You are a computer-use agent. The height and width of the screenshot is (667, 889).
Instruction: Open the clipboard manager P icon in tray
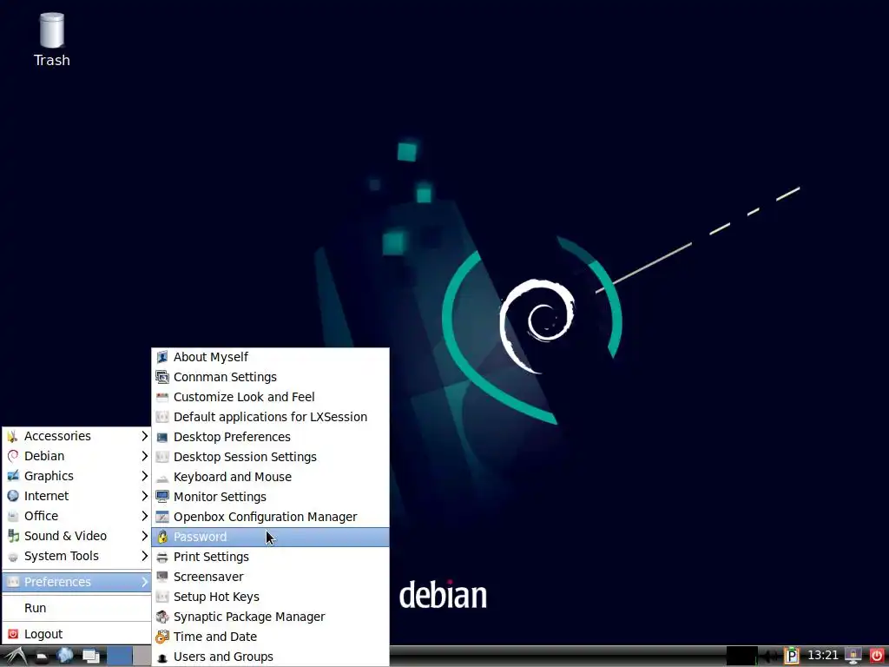click(791, 657)
